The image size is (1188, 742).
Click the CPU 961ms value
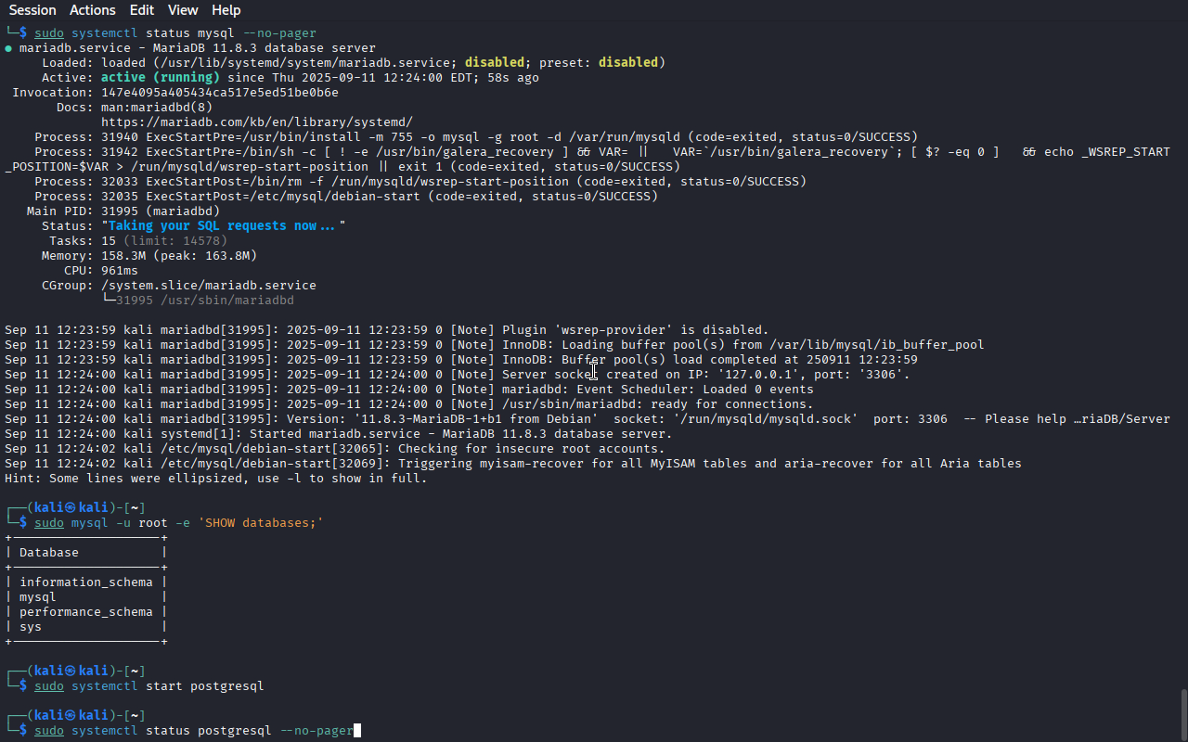120,271
